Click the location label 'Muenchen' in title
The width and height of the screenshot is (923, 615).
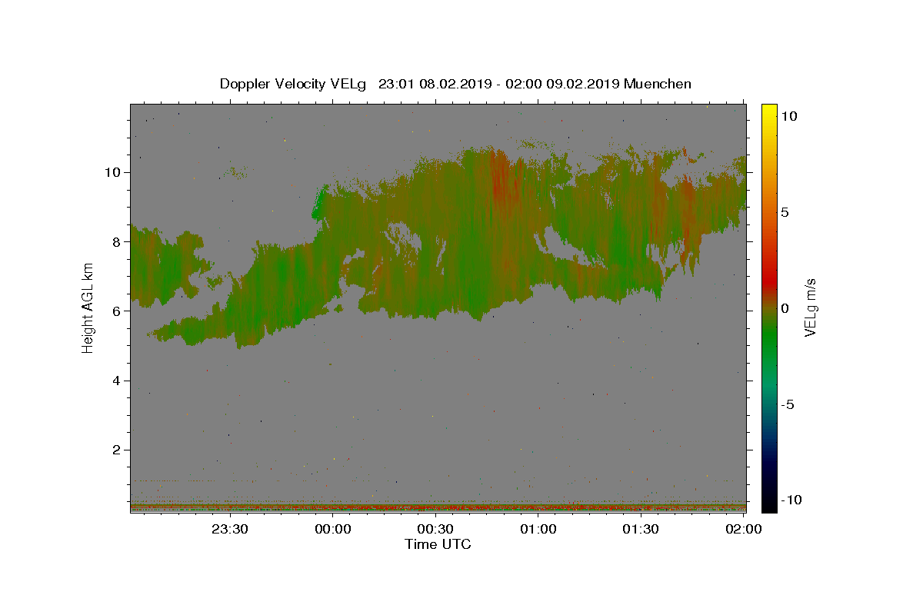658,84
